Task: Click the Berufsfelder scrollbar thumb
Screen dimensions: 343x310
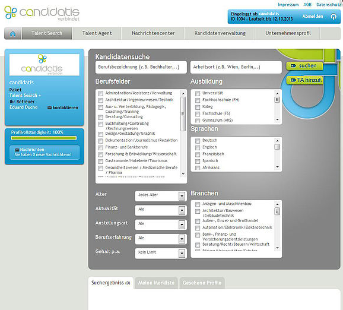Action: pos(183,114)
